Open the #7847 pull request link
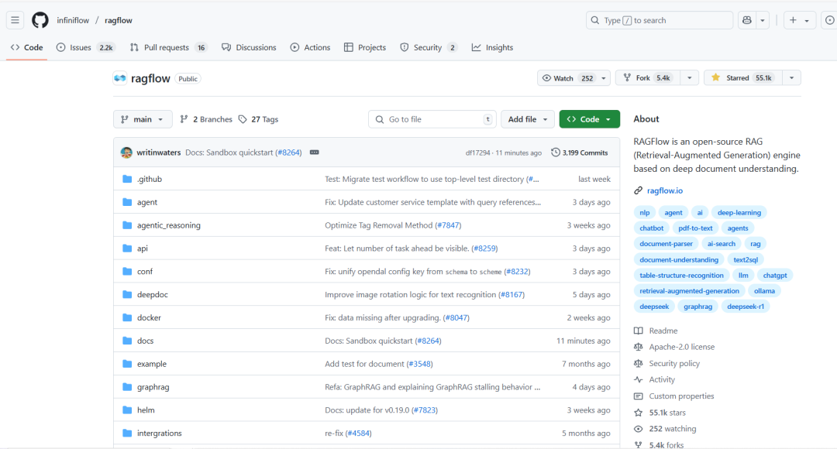 click(448, 225)
